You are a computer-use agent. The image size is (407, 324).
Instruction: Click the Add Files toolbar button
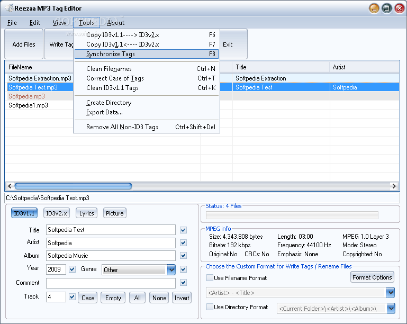point(24,44)
